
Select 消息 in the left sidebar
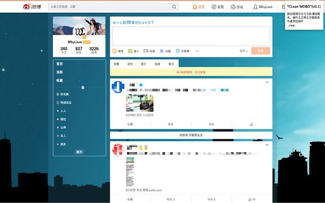[x=59, y=72]
